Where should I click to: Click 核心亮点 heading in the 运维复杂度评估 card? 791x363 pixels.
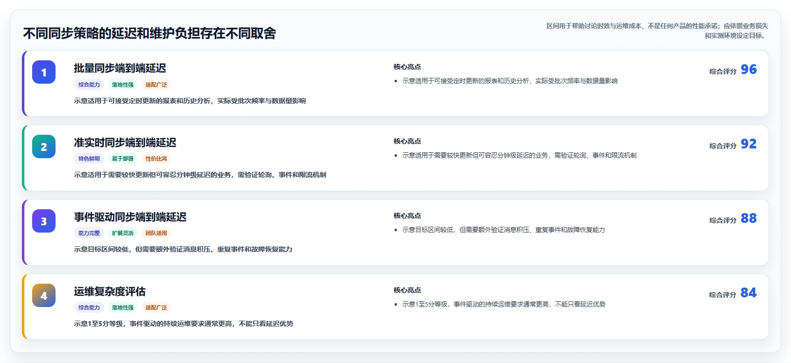point(407,290)
